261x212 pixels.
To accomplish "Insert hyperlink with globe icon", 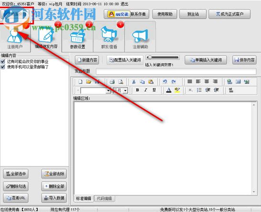I will [x=230, y=82].
